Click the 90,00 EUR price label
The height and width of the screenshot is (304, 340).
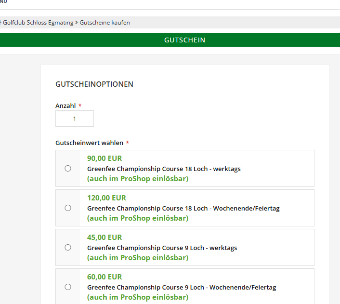[x=105, y=158]
